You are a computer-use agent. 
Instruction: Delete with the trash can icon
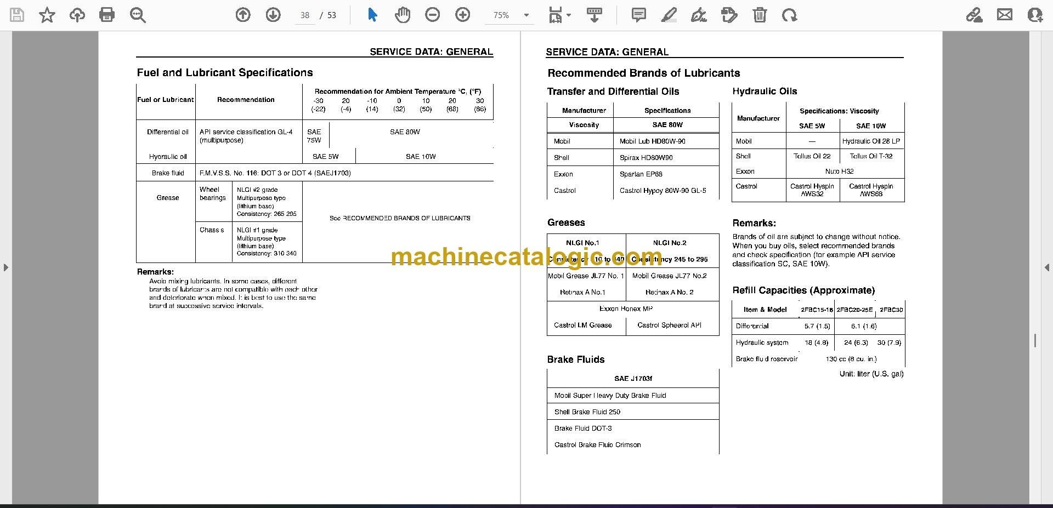(x=760, y=15)
